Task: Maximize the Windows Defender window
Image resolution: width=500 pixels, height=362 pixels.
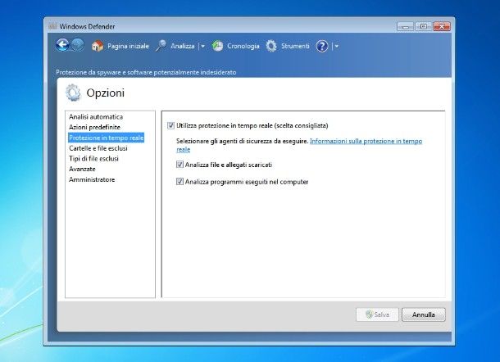Action: pos(423,26)
